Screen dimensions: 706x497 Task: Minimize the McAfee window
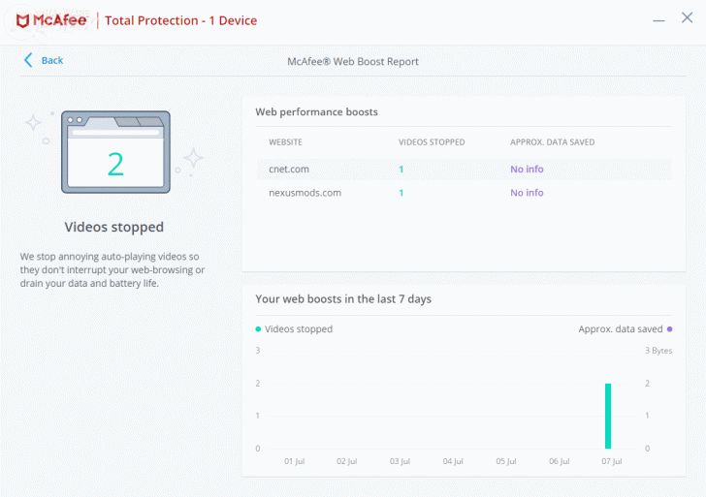[658, 20]
